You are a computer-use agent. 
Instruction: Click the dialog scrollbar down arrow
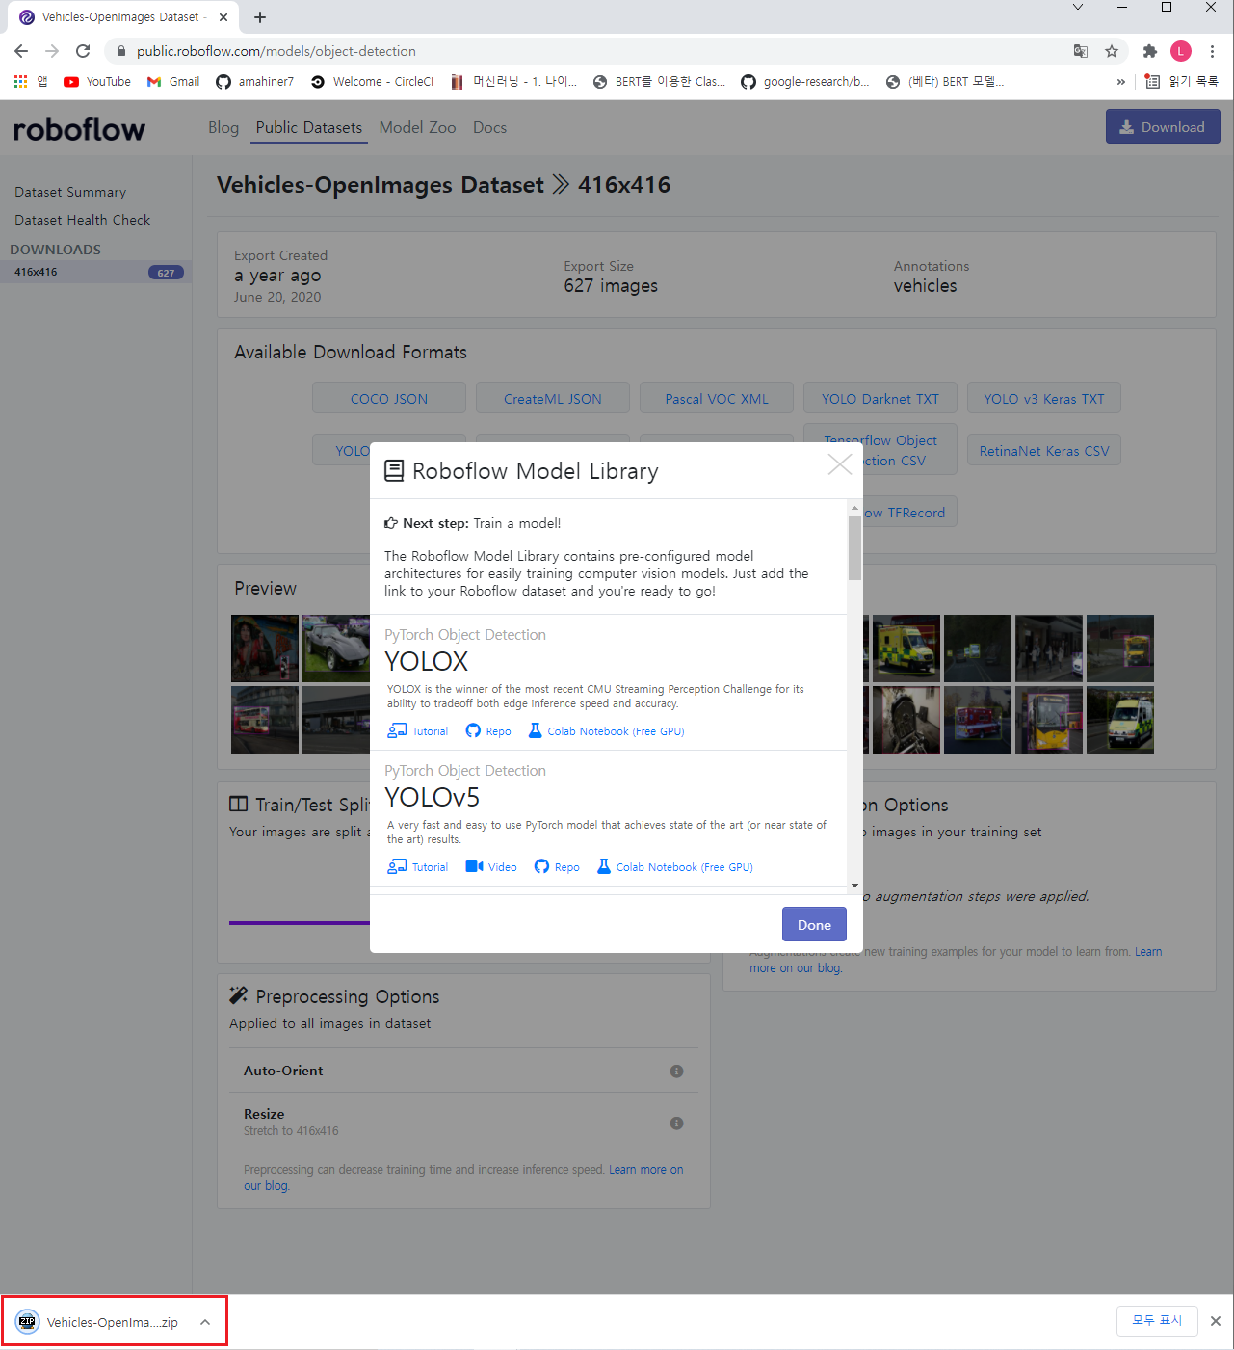tap(854, 886)
